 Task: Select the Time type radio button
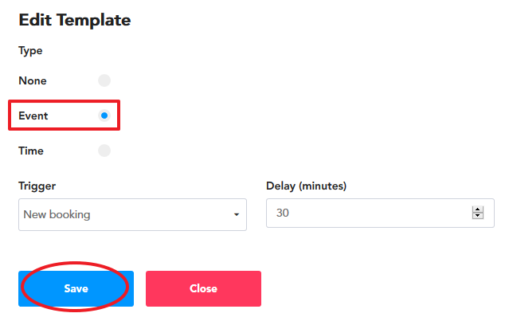(x=104, y=151)
